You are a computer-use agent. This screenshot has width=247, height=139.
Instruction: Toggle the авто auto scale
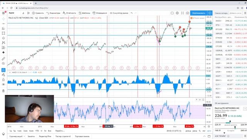click(209, 131)
